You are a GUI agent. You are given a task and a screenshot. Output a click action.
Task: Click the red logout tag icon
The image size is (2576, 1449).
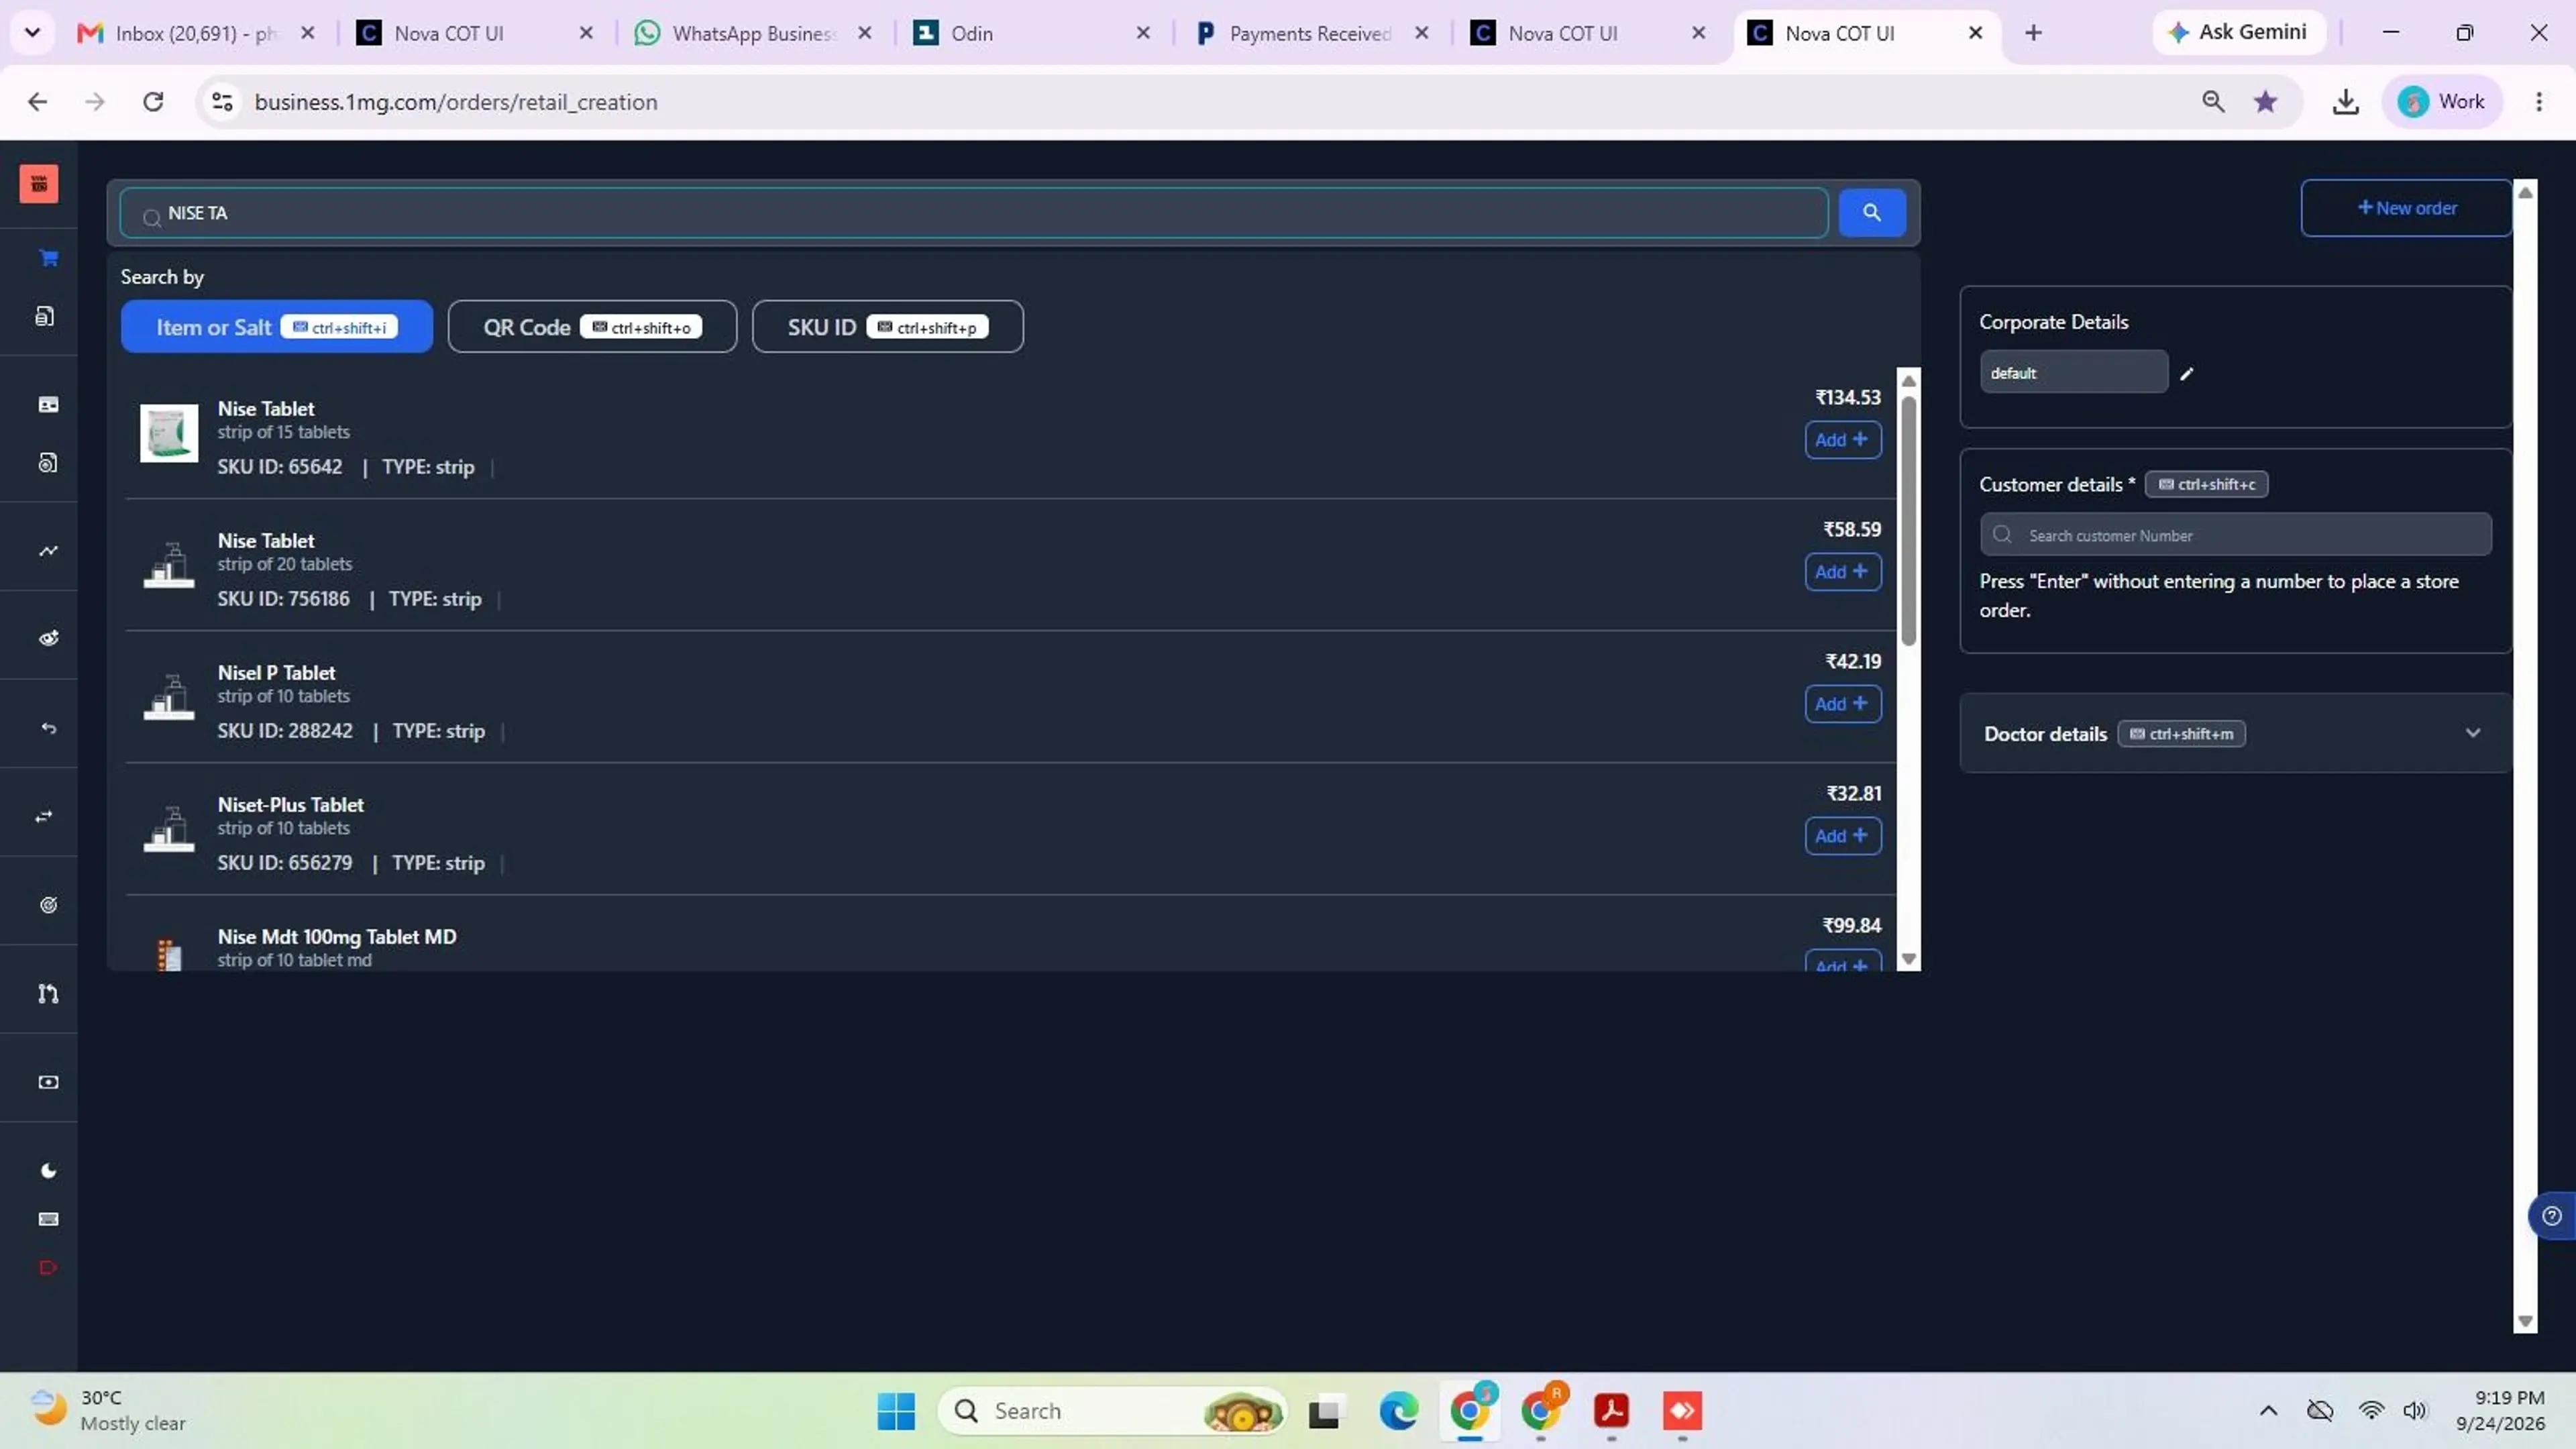point(48,1268)
